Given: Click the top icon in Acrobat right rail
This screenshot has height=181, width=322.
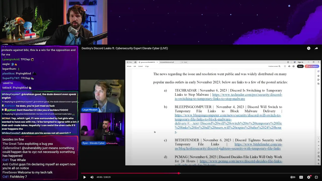Looking at the screenshot, I should tap(318, 71).
